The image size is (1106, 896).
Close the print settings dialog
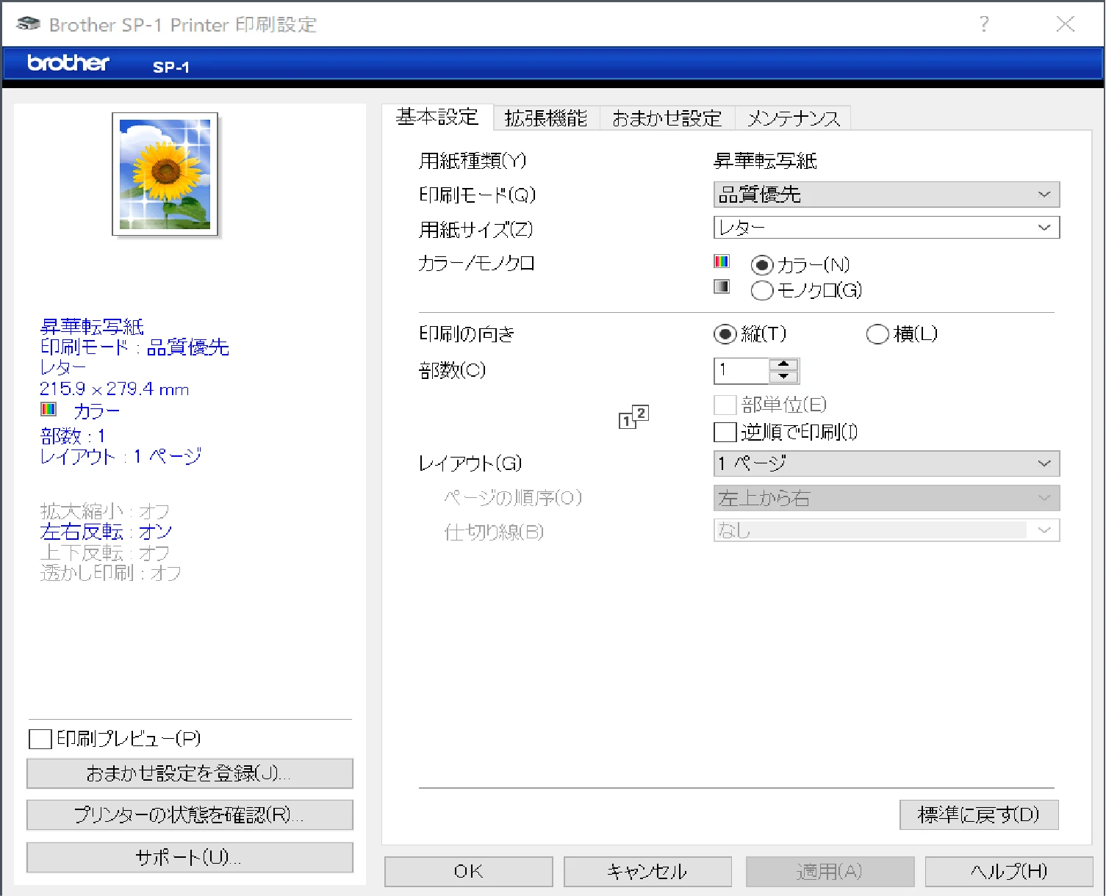pyautogui.click(x=1066, y=24)
